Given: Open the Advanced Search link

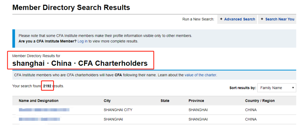Looking at the screenshot, I should point(239,19).
